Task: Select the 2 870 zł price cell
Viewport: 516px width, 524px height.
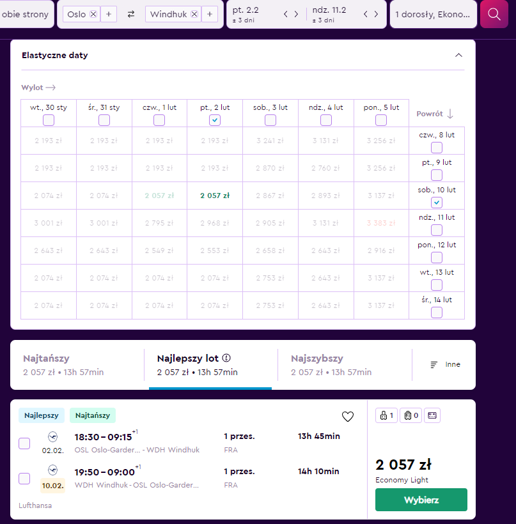Action: 270,168
